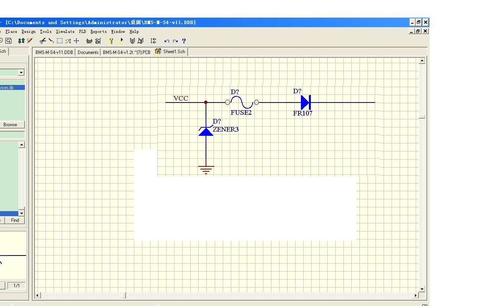Restore the inner document window

coord(418,31)
